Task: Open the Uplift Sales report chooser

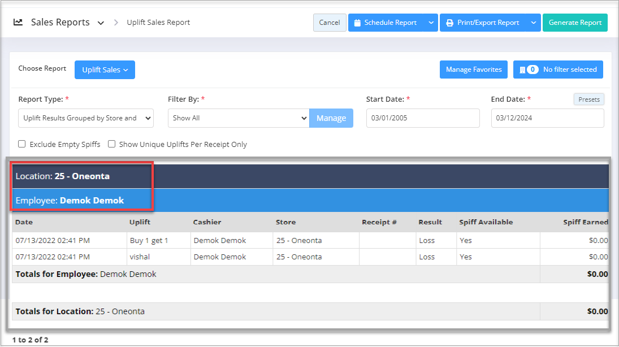Action: (105, 70)
